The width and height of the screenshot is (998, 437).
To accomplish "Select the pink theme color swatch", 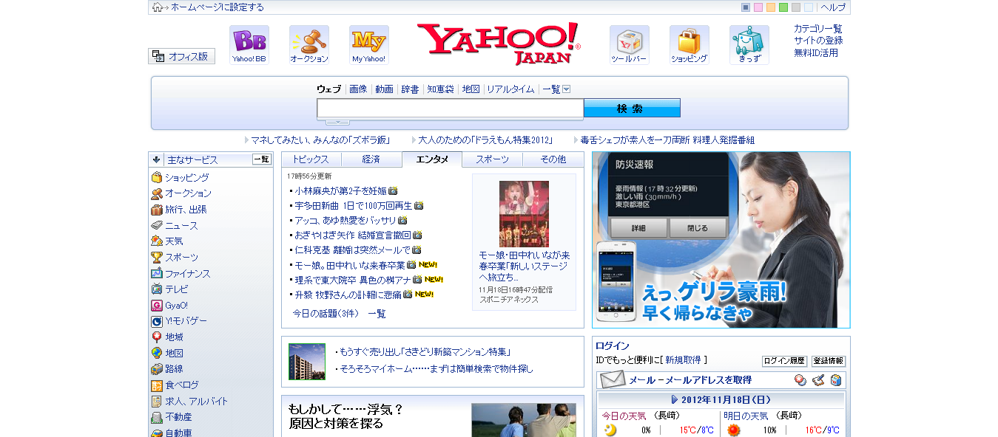I will [758, 7].
